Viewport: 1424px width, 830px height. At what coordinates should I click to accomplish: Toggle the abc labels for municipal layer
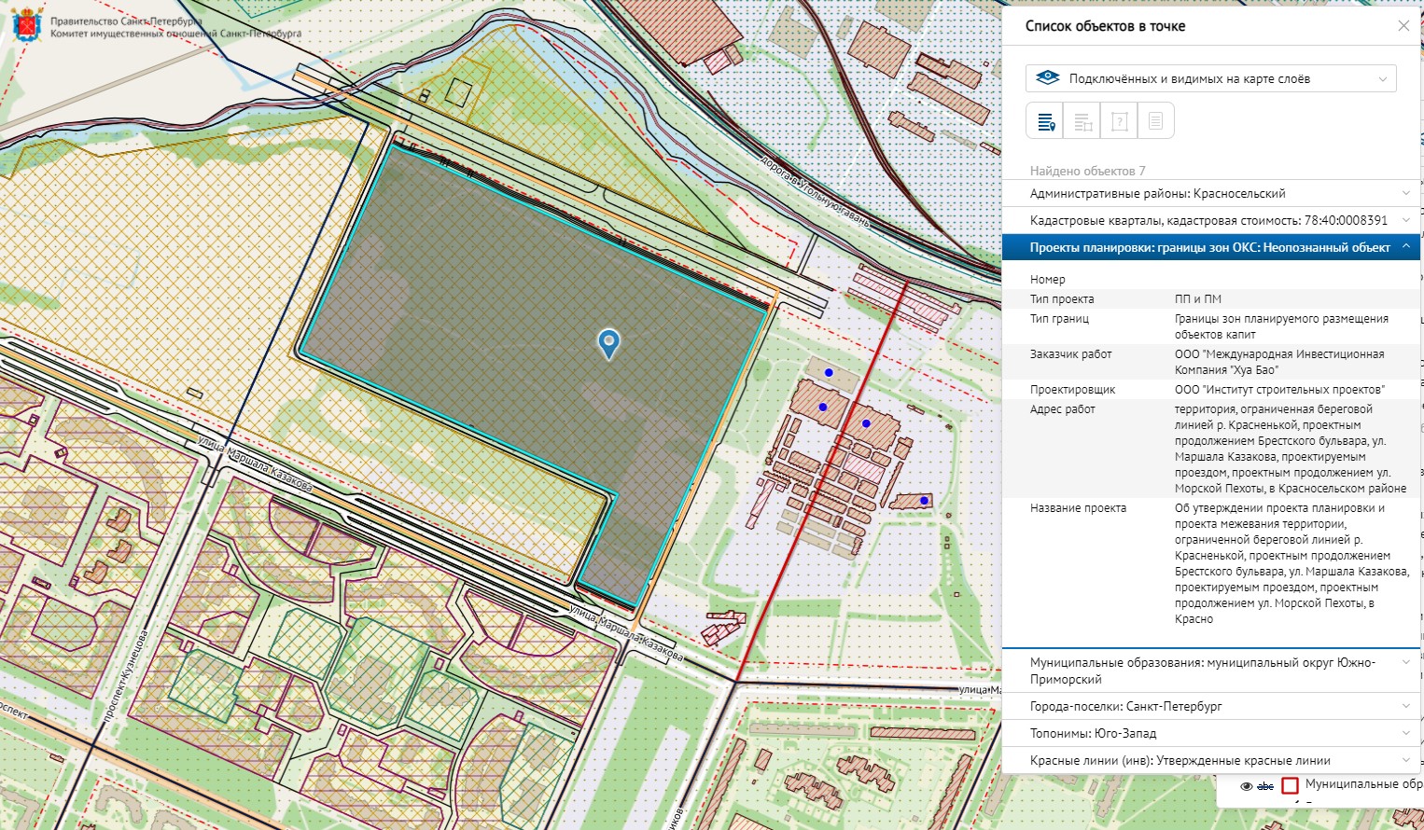[1265, 786]
